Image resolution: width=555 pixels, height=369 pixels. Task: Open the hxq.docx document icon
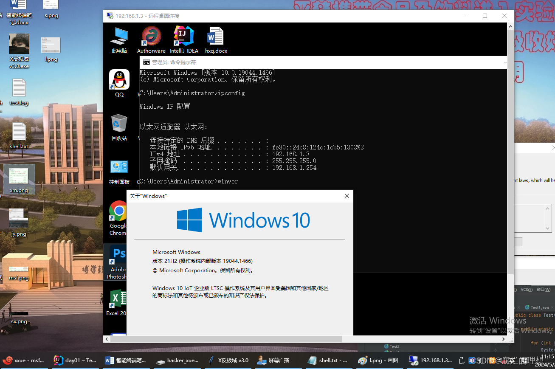(x=216, y=40)
